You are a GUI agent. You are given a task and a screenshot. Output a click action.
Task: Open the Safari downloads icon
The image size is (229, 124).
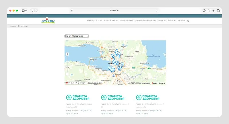(x=204, y=11)
